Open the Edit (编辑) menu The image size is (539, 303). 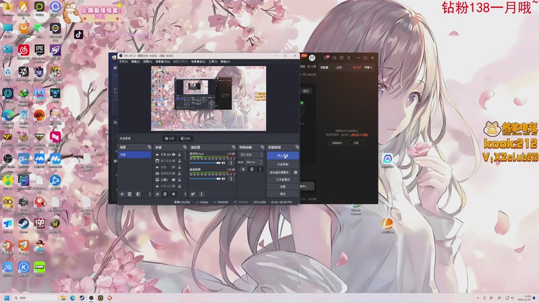(x=135, y=61)
